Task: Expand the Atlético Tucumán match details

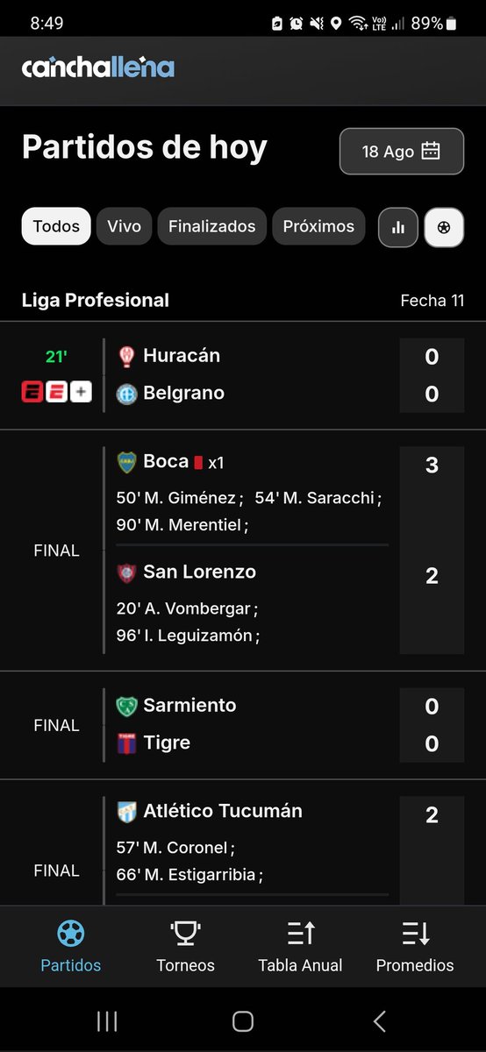Action: point(243,842)
